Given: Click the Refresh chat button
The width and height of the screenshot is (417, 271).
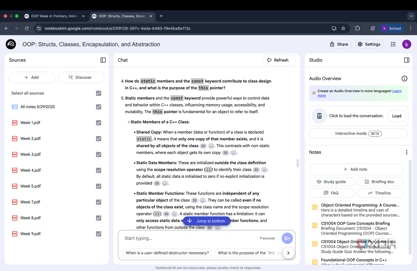Looking at the screenshot, I should pyautogui.click(x=279, y=60).
